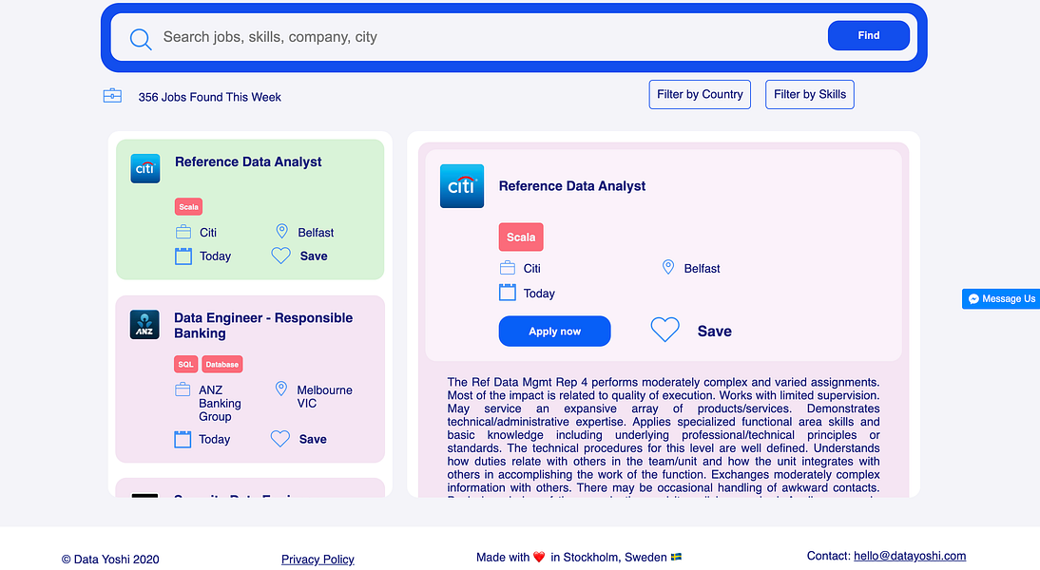1040x570 pixels.
Task: Open the Filter by Skills dropdown
Action: (x=810, y=95)
